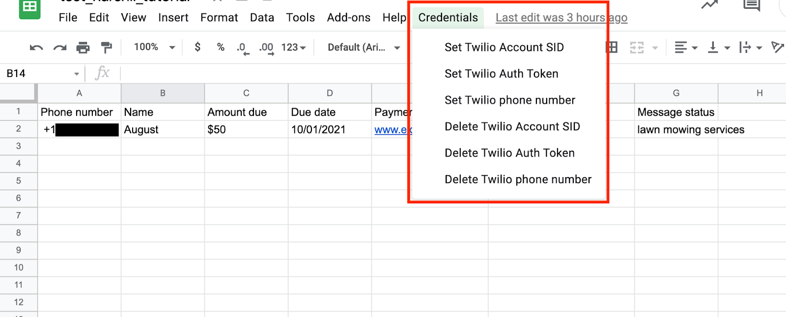Image resolution: width=786 pixels, height=317 pixels.
Task: Select the cell containing August
Action: pos(163,130)
